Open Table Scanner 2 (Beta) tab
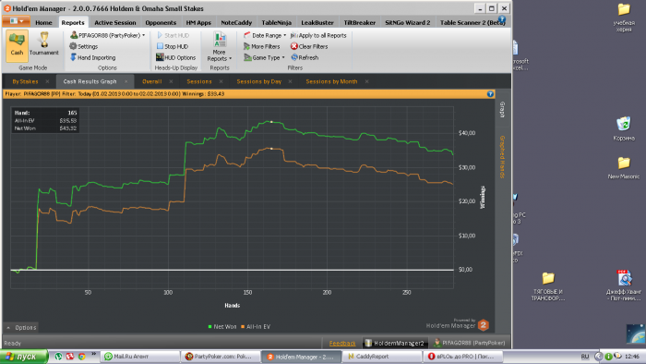The image size is (646, 364). pos(473,23)
